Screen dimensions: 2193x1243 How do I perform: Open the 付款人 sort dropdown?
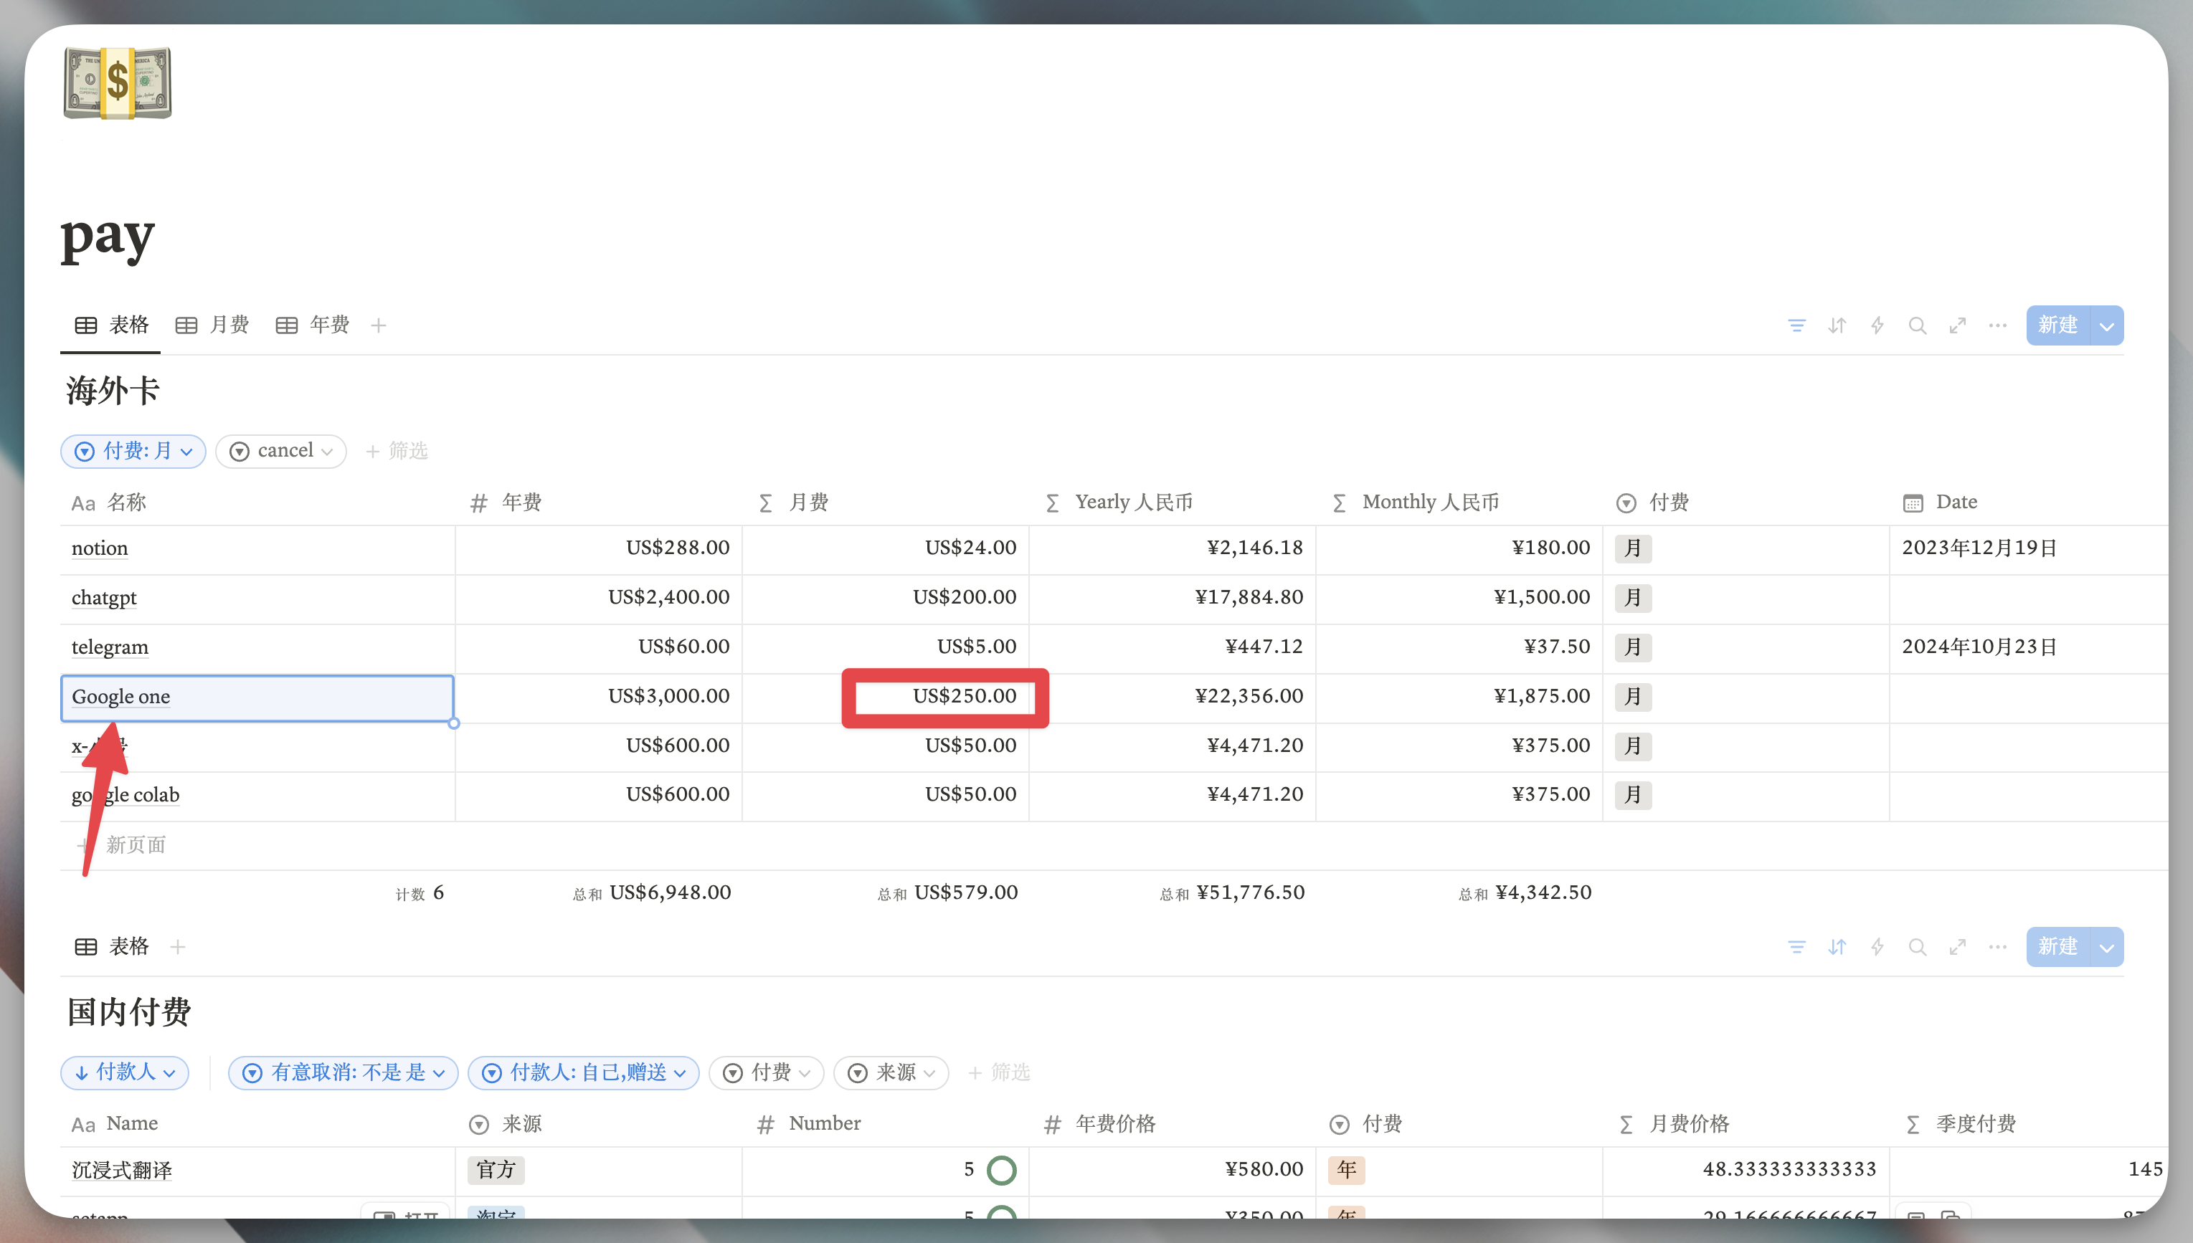(x=125, y=1072)
